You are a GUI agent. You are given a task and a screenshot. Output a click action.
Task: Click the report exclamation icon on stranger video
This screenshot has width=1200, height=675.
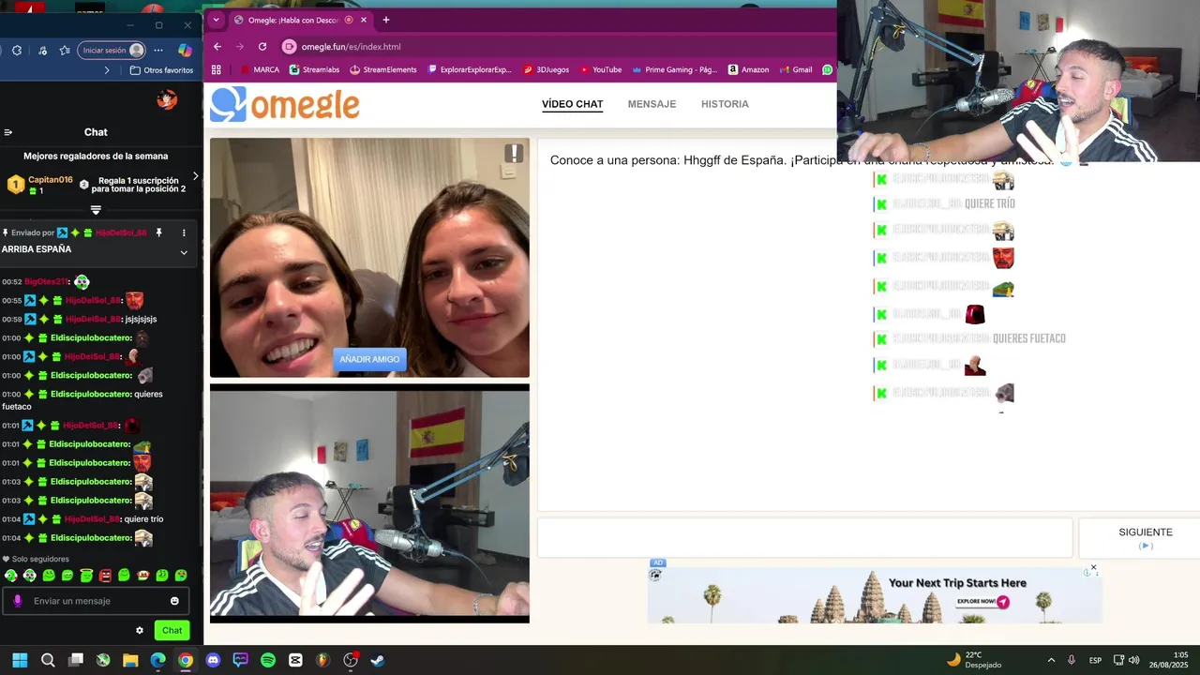514,153
